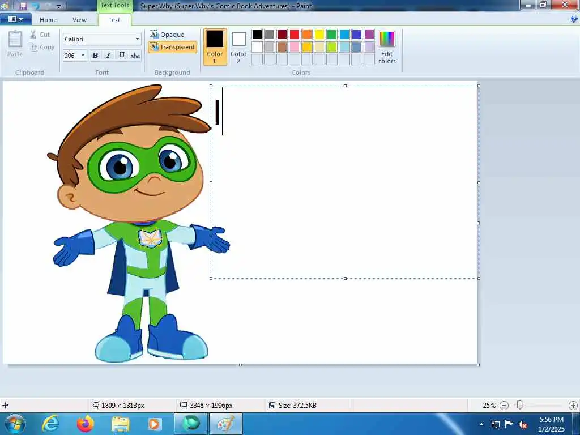Launch Internet Explorer from taskbar
This screenshot has width=580, height=435.
point(50,424)
